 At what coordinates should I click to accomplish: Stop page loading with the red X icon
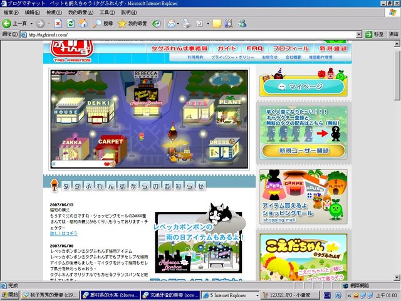(x=58, y=24)
